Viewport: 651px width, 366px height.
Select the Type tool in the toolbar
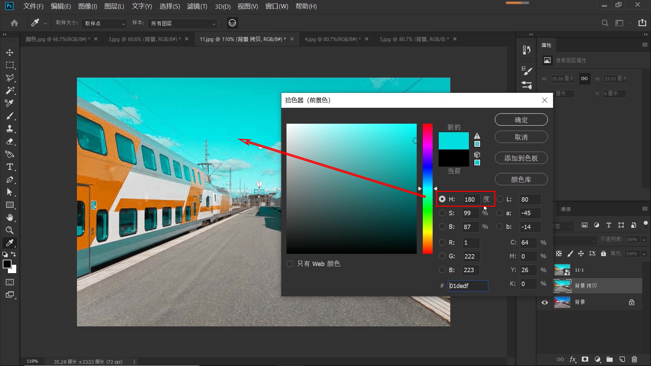coord(10,167)
